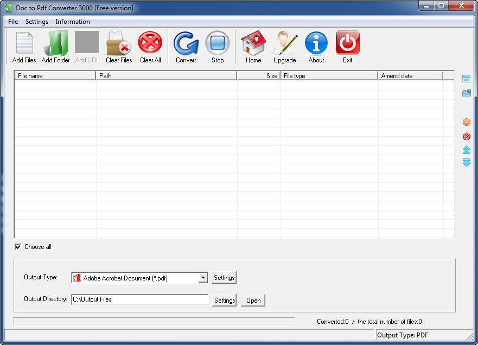The height and width of the screenshot is (345, 478).
Task: Open the File menu
Action: 12,22
